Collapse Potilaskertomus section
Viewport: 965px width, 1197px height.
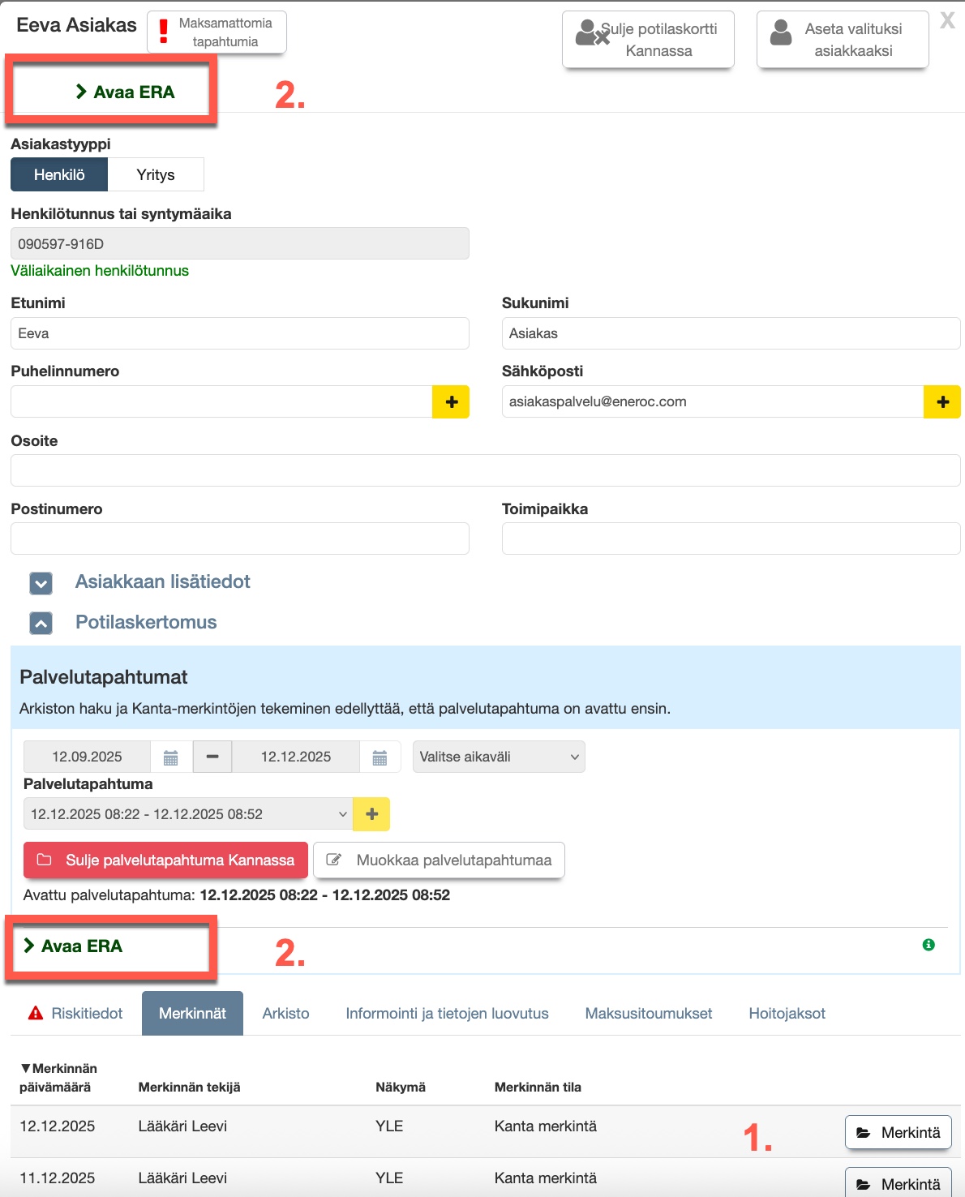coord(41,624)
